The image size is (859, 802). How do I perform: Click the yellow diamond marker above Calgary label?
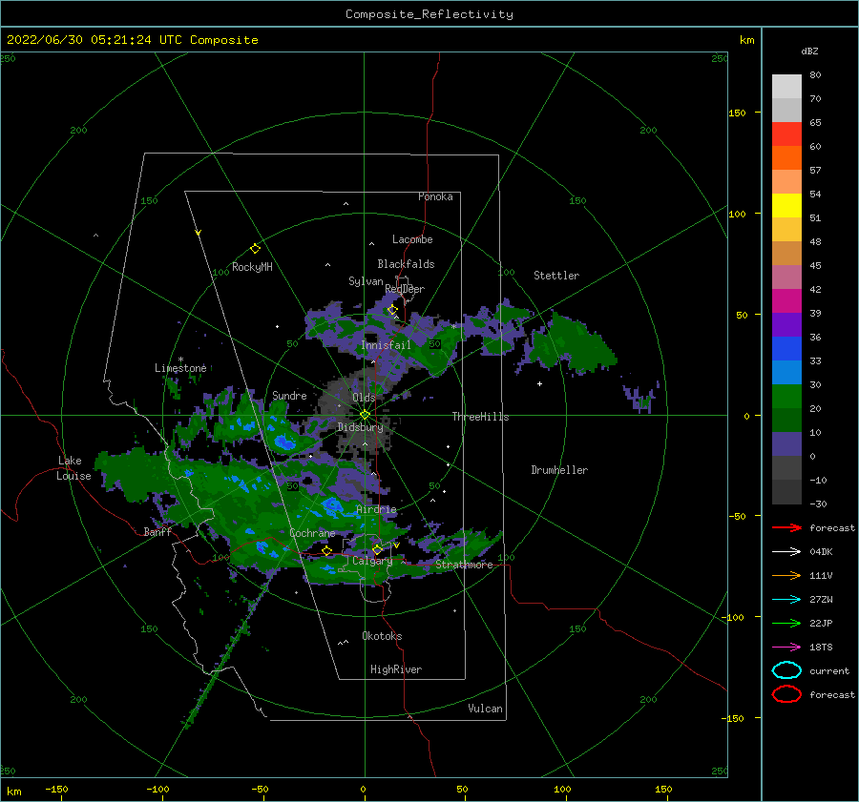pyautogui.click(x=377, y=549)
